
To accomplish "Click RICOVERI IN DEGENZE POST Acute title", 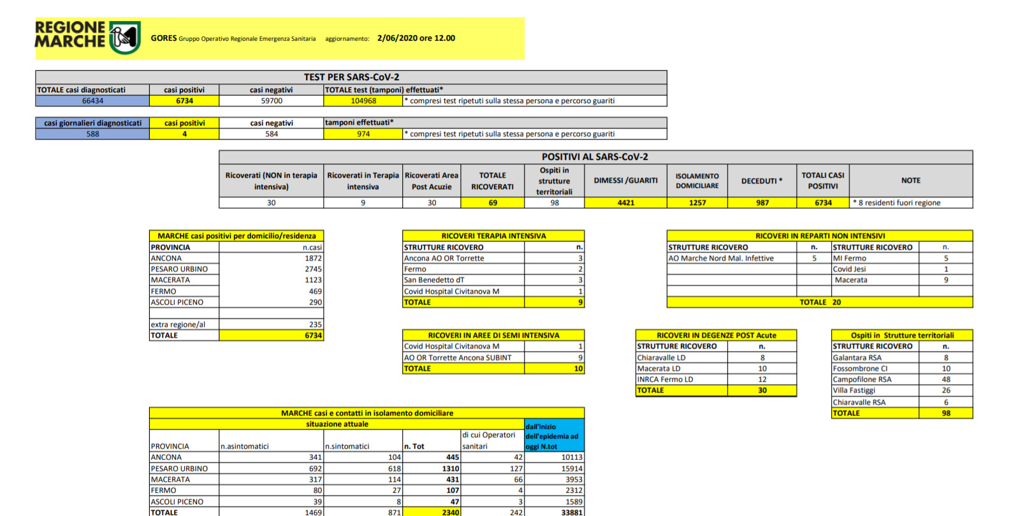I will [716, 335].
